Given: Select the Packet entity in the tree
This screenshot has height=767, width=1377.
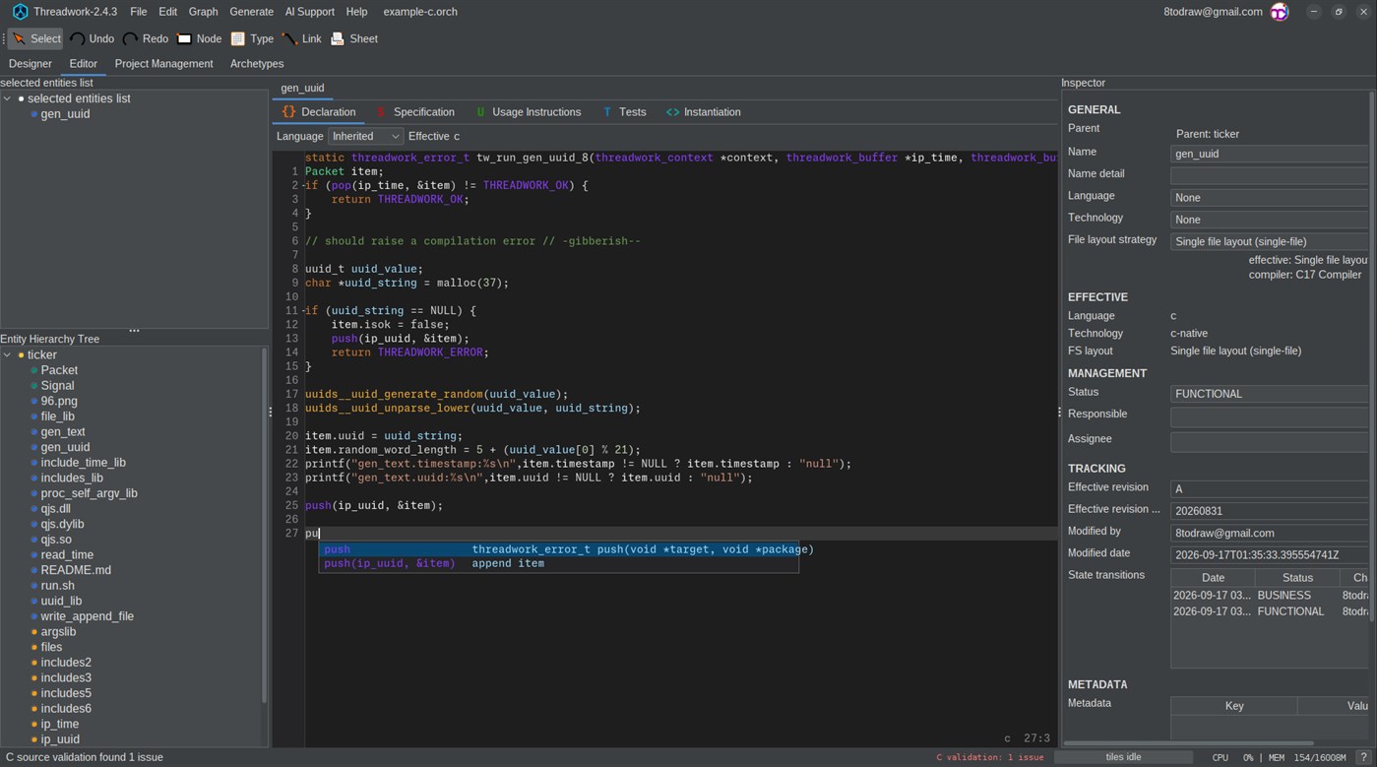Looking at the screenshot, I should (x=59, y=370).
